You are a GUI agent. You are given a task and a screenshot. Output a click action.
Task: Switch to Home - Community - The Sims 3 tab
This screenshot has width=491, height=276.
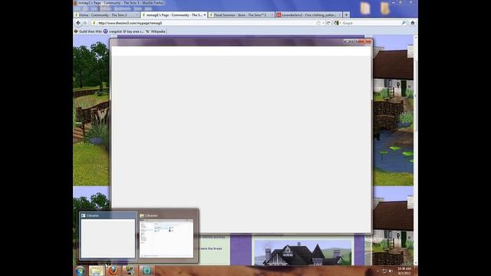(107, 15)
